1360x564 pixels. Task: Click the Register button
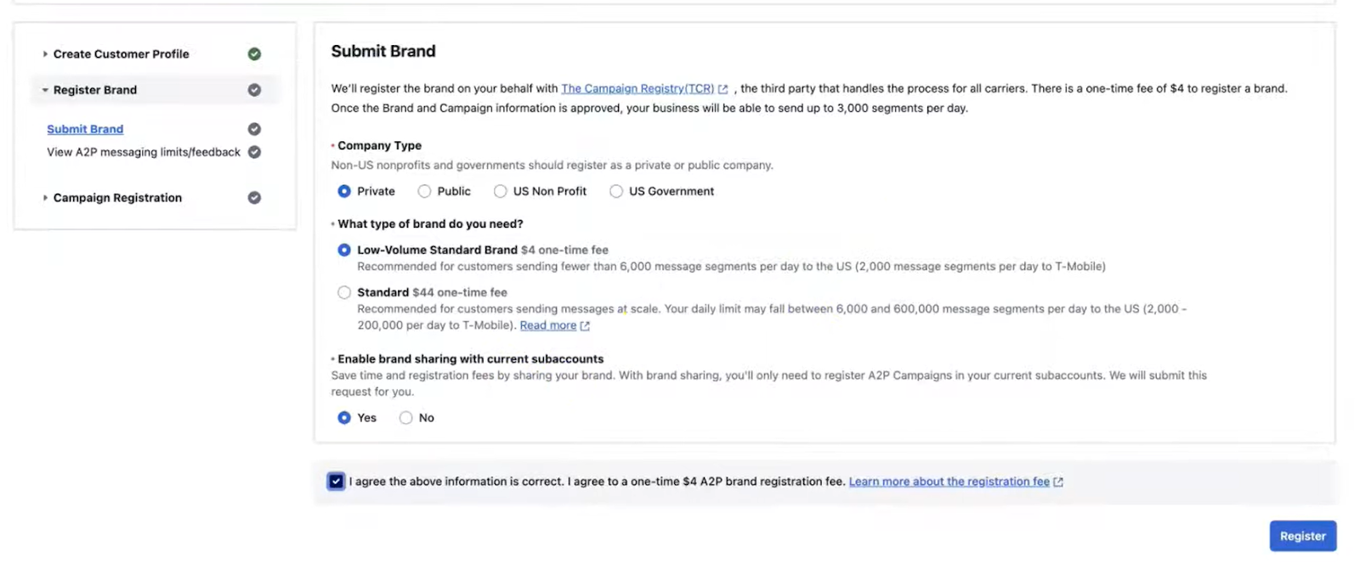[1302, 536]
